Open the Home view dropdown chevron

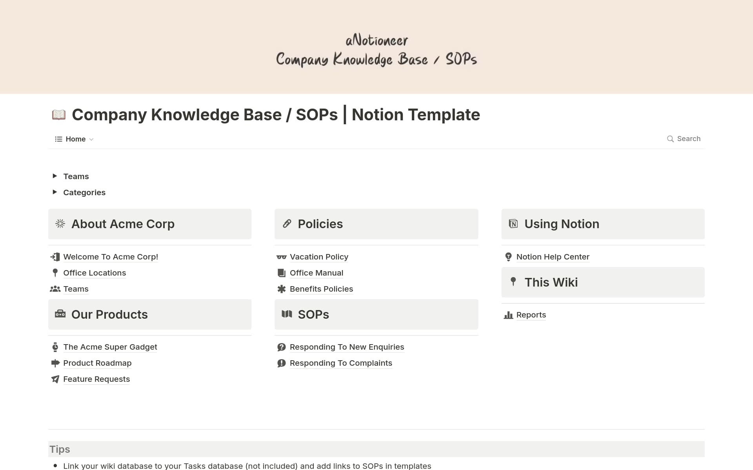[91, 140]
